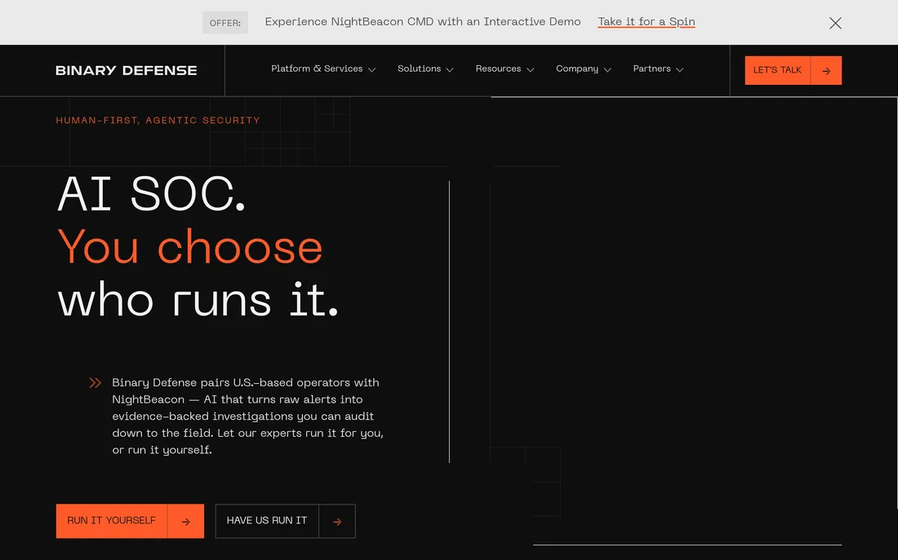
Task: Click the HAVE US RUN IT button
Action: 285,521
